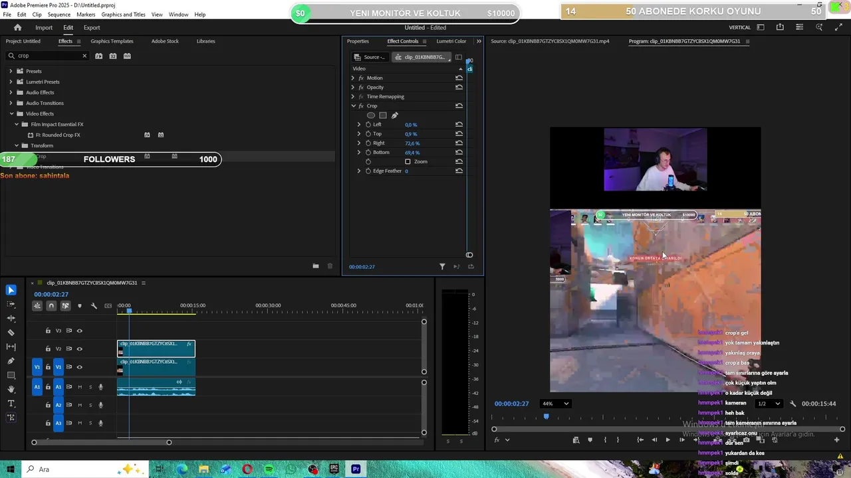Switch to the Import workspace
Image resolution: width=851 pixels, height=478 pixels.
tap(44, 27)
